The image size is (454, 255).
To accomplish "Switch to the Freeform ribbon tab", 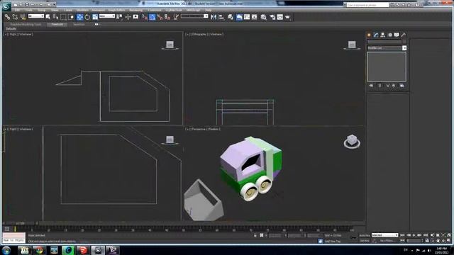I will point(57,25).
